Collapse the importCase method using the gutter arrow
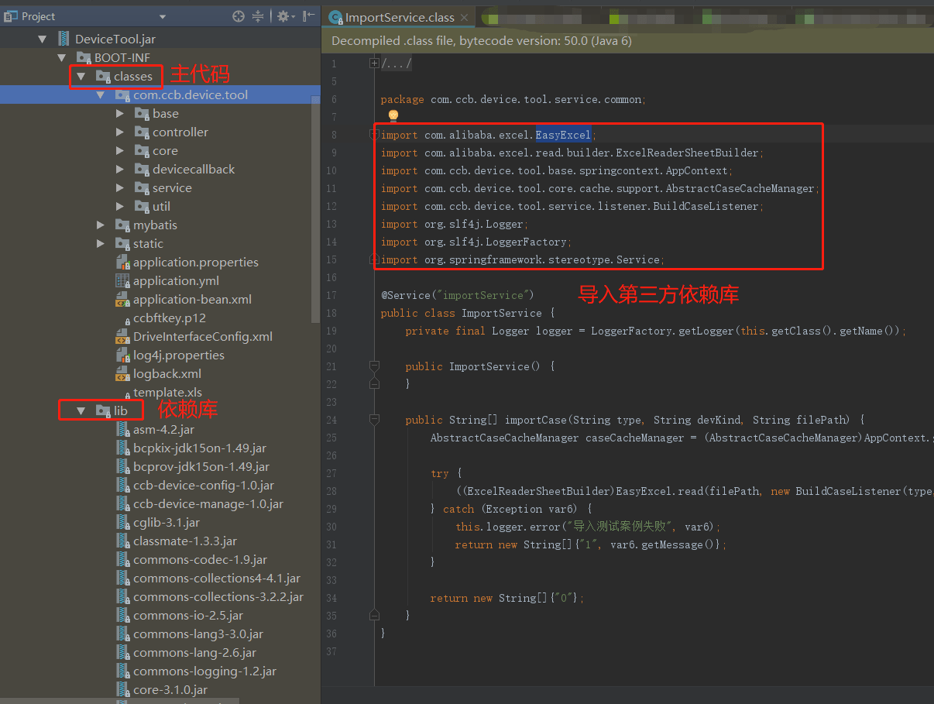Screen dimensions: 934x704 374,419
